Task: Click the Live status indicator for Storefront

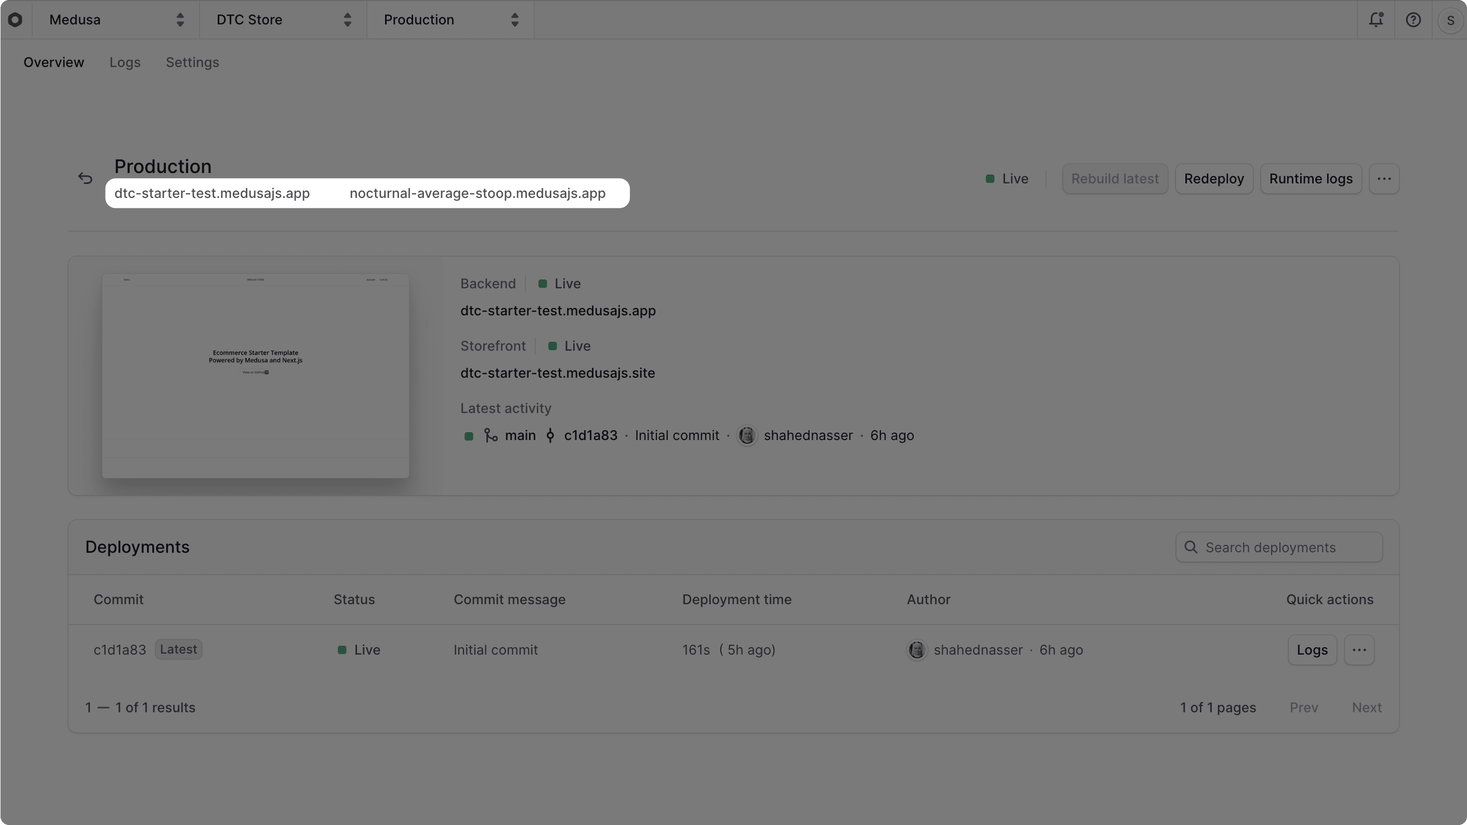Action: point(553,345)
